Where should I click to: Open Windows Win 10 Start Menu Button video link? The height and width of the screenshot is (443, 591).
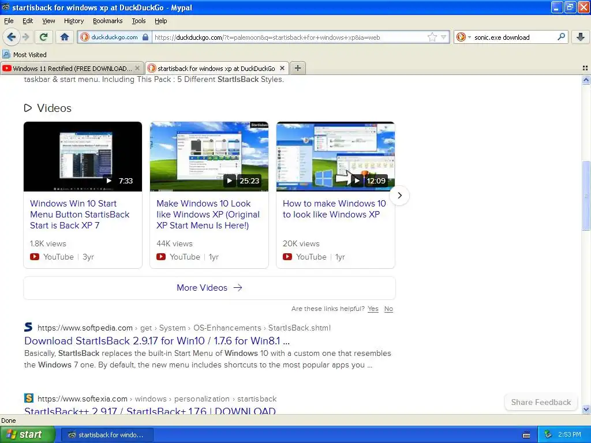pos(80,215)
